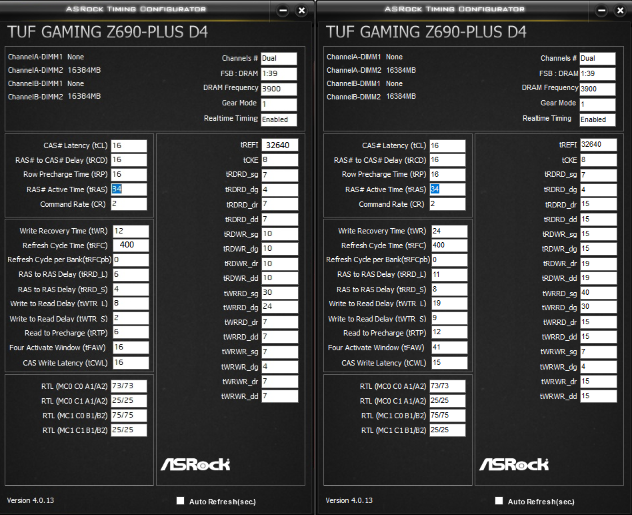This screenshot has height=515, width=632.
Task: Click tRDWR_sg field showing 10 in left window
Action: click(280, 234)
